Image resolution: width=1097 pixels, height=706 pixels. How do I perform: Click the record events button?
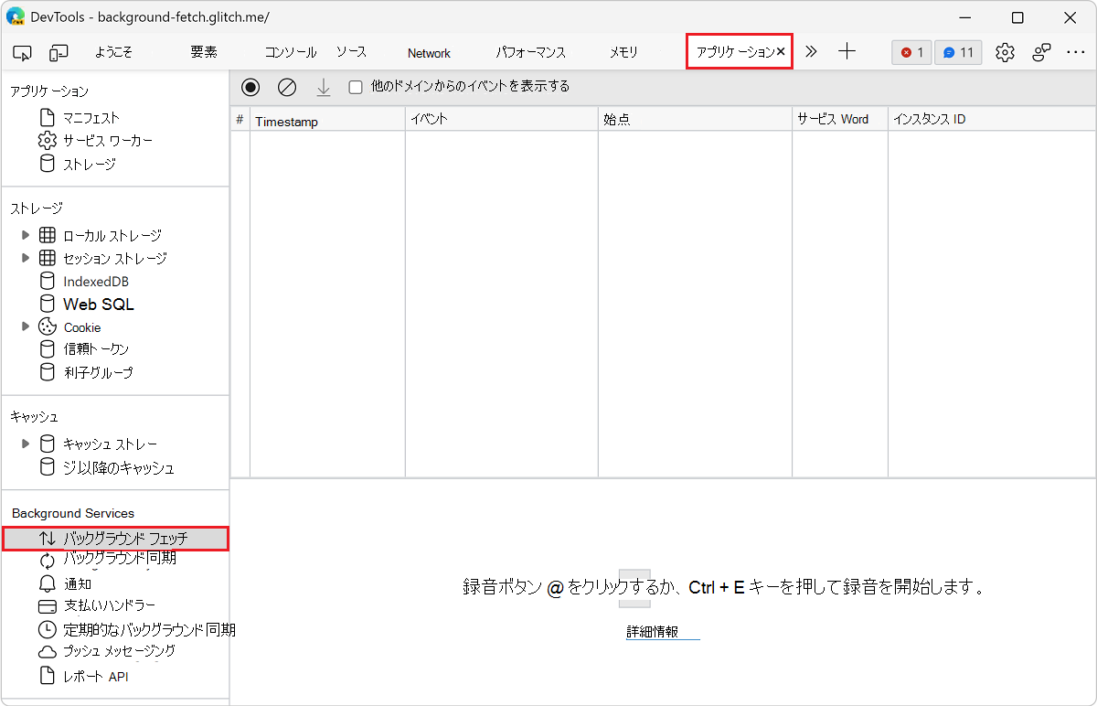point(250,87)
